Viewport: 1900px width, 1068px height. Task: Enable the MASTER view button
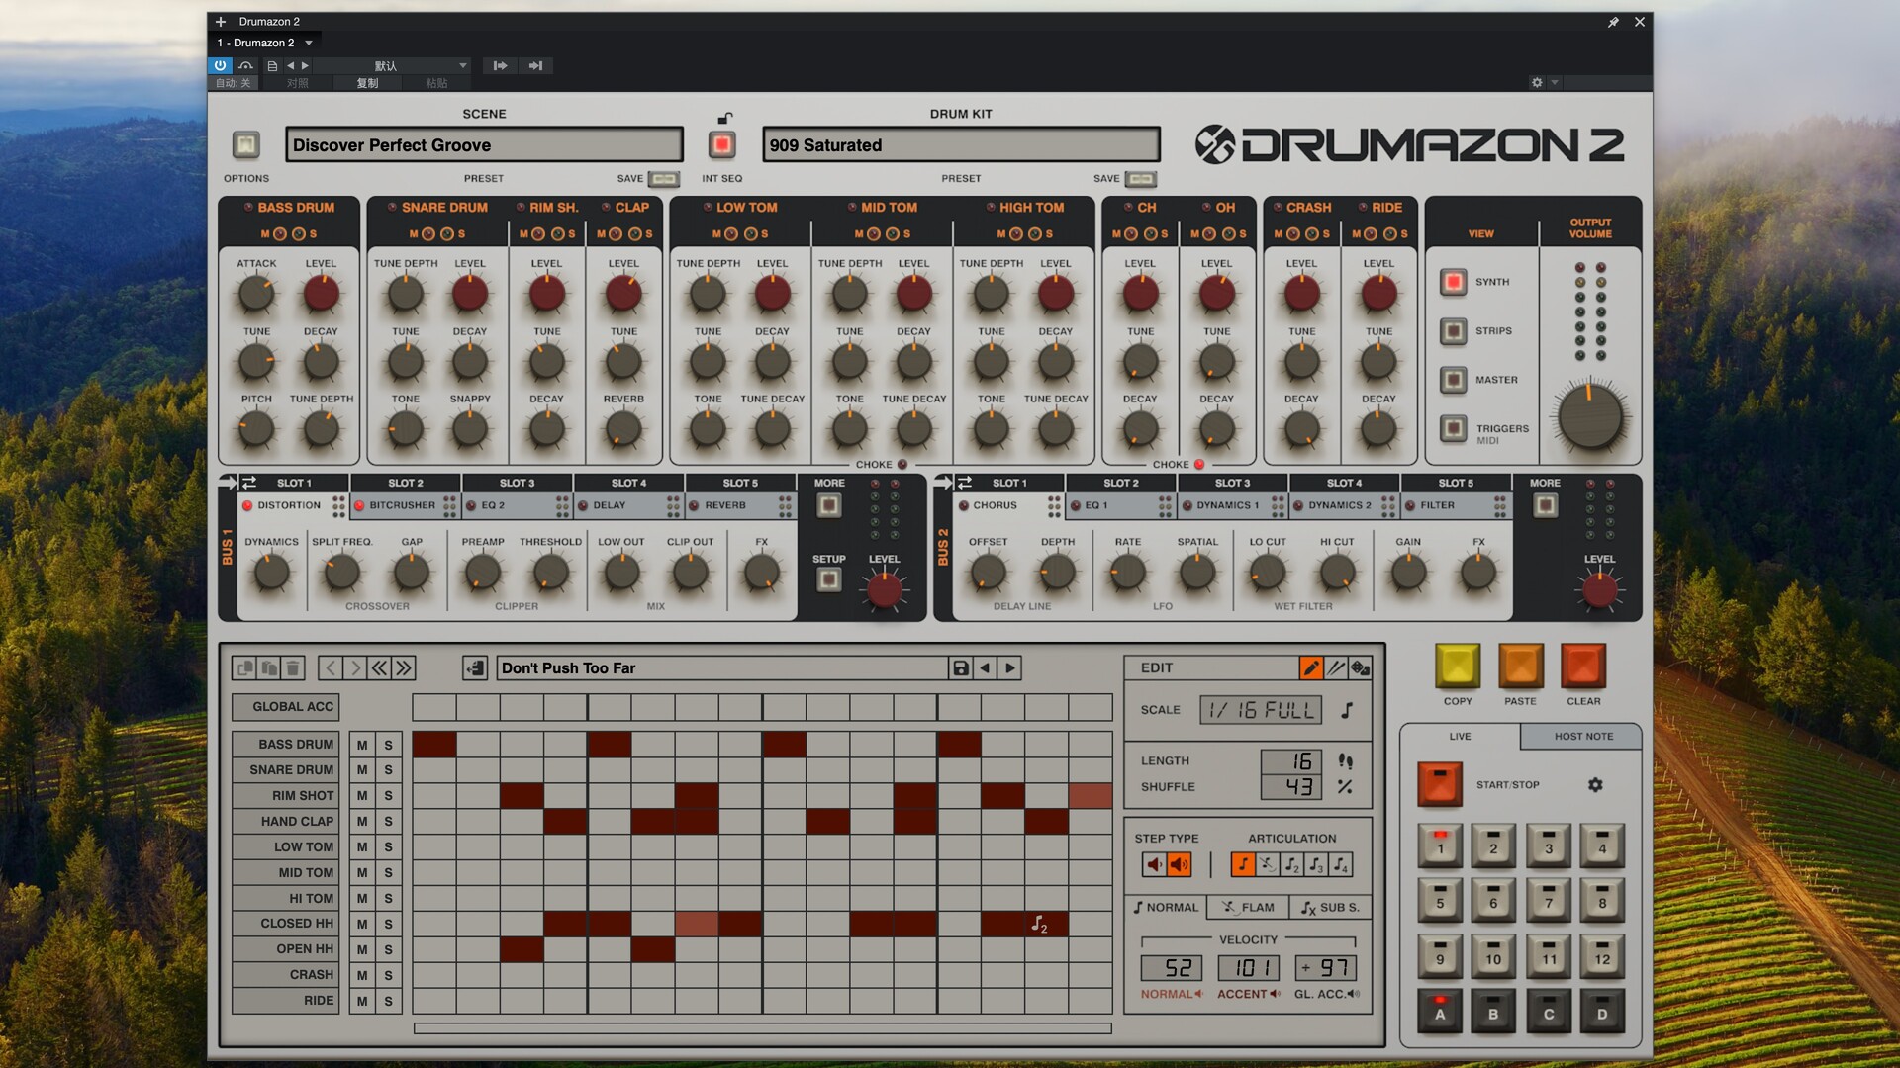point(1454,380)
